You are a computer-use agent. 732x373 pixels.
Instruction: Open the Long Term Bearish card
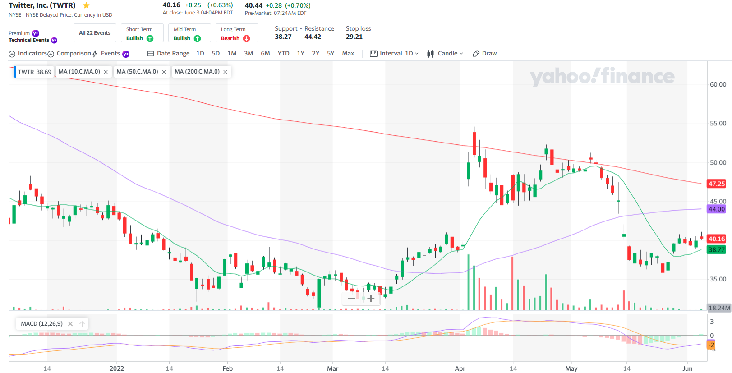pyautogui.click(x=237, y=33)
